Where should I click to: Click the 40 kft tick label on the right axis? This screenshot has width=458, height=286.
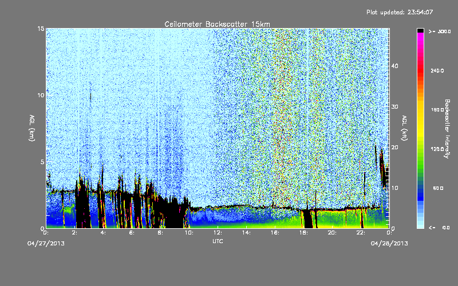[394, 66]
